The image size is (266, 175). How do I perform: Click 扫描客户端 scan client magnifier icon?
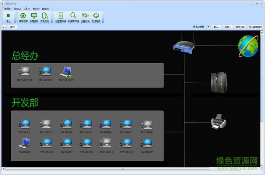73,16
